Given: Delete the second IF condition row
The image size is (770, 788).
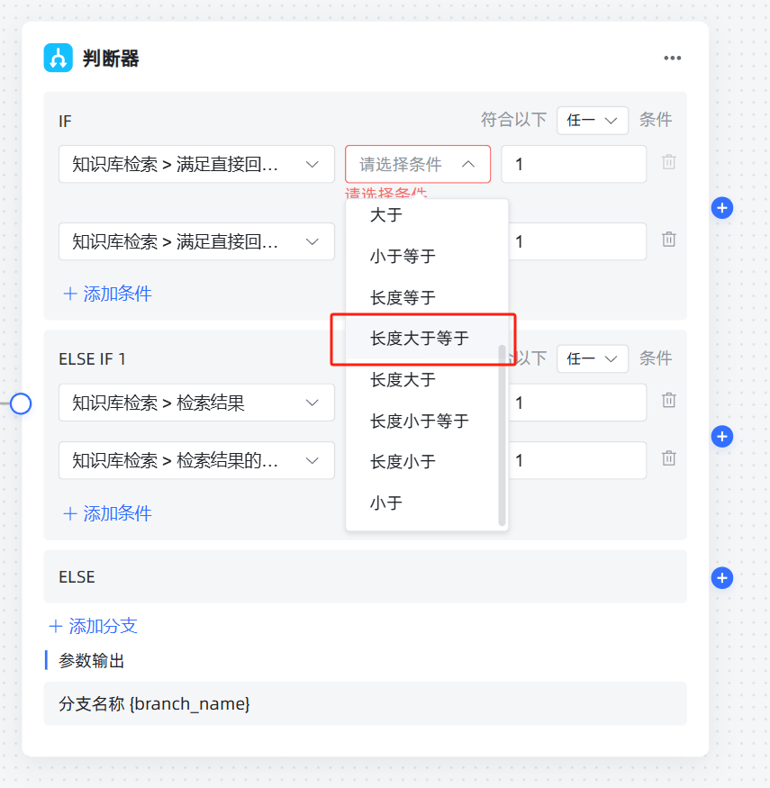Looking at the screenshot, I should (x=669, y=240).
